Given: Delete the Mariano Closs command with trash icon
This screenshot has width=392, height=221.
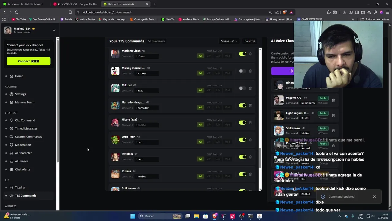Looking at the screenshot, I should (x=250, y=54).
